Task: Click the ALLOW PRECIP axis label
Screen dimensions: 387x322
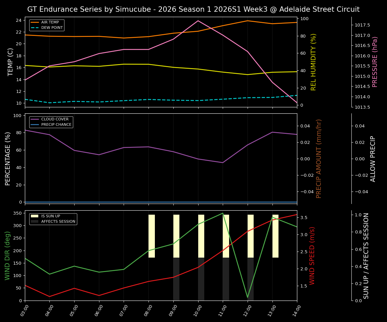Action: tap(373, 158)
